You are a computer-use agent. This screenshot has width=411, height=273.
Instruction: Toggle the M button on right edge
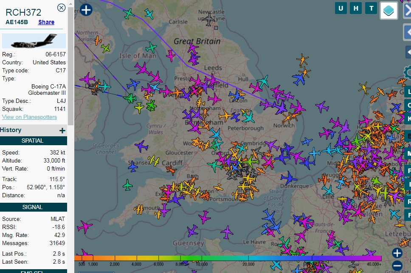tap(408, 154)
